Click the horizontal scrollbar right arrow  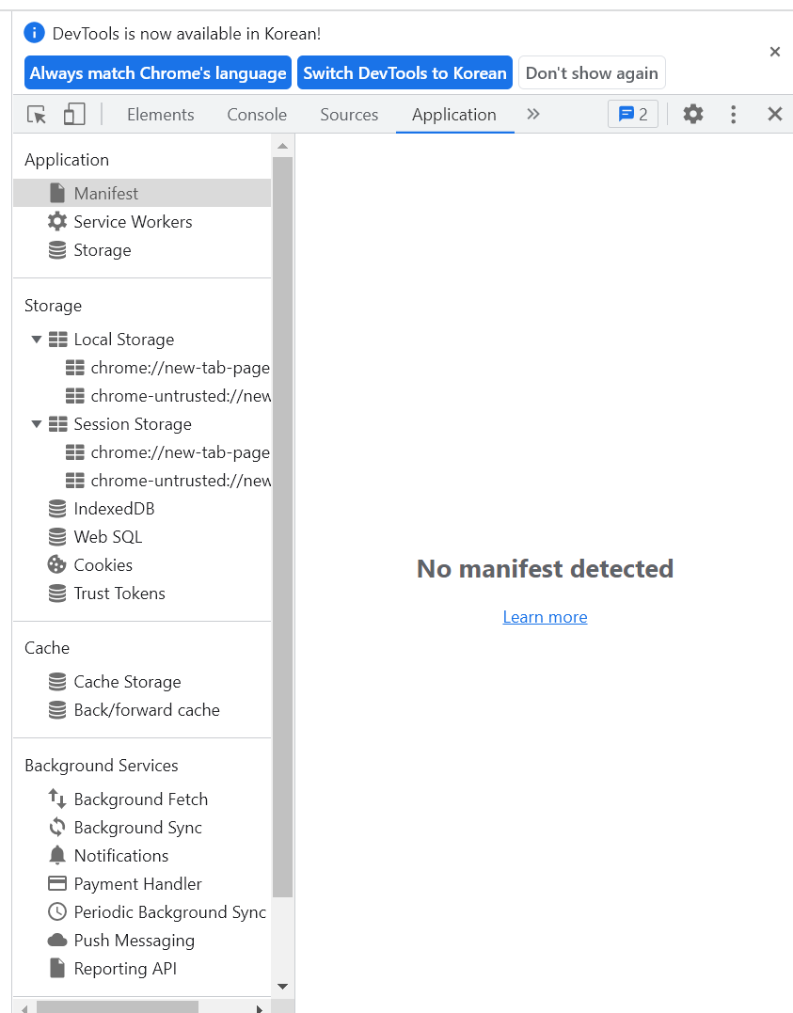[x=260, y=1008]
